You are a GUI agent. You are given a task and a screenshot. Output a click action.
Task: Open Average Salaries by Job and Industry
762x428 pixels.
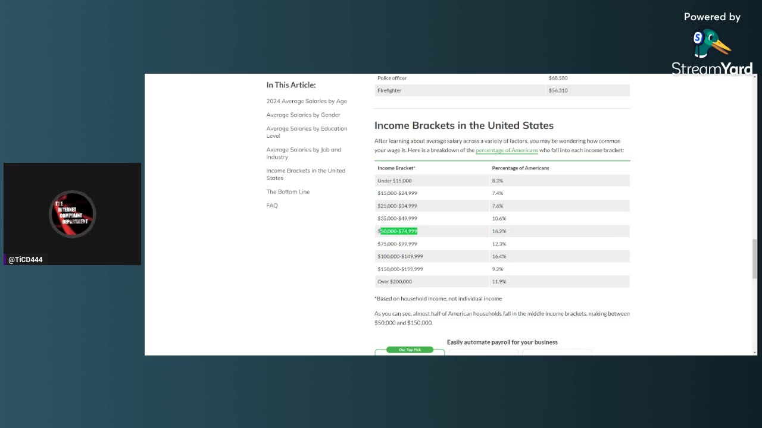coord(304,153)
